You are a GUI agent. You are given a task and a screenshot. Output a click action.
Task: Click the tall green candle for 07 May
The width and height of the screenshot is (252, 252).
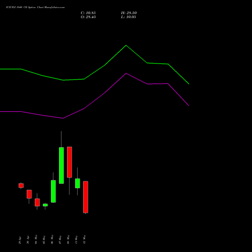point(61,165)
